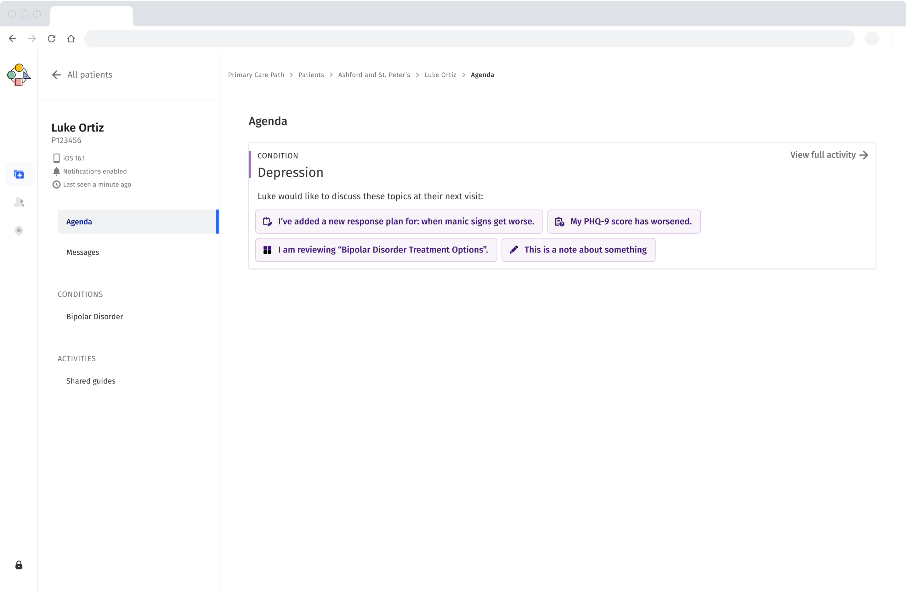Screen dimensions: 906x593
Task: Click View full activity link
Action: (829, 155)
